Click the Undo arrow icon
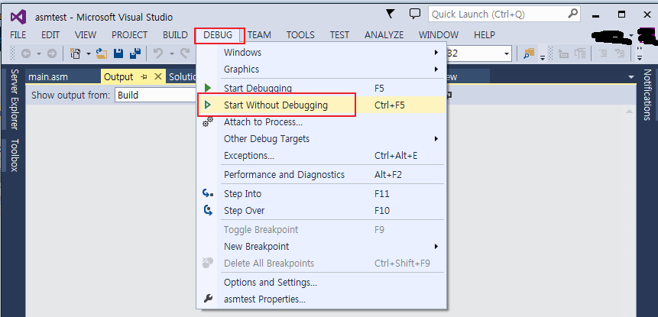The image size is (658, 317). coord(158,53)
